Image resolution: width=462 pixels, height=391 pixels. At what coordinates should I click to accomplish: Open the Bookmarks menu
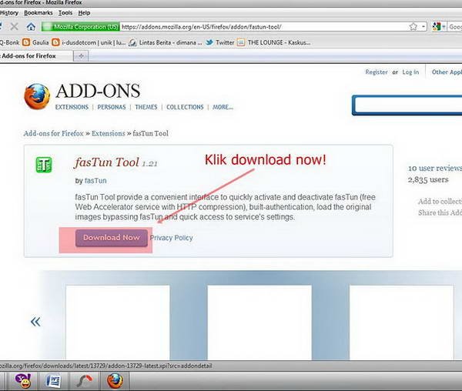(38, 12)
